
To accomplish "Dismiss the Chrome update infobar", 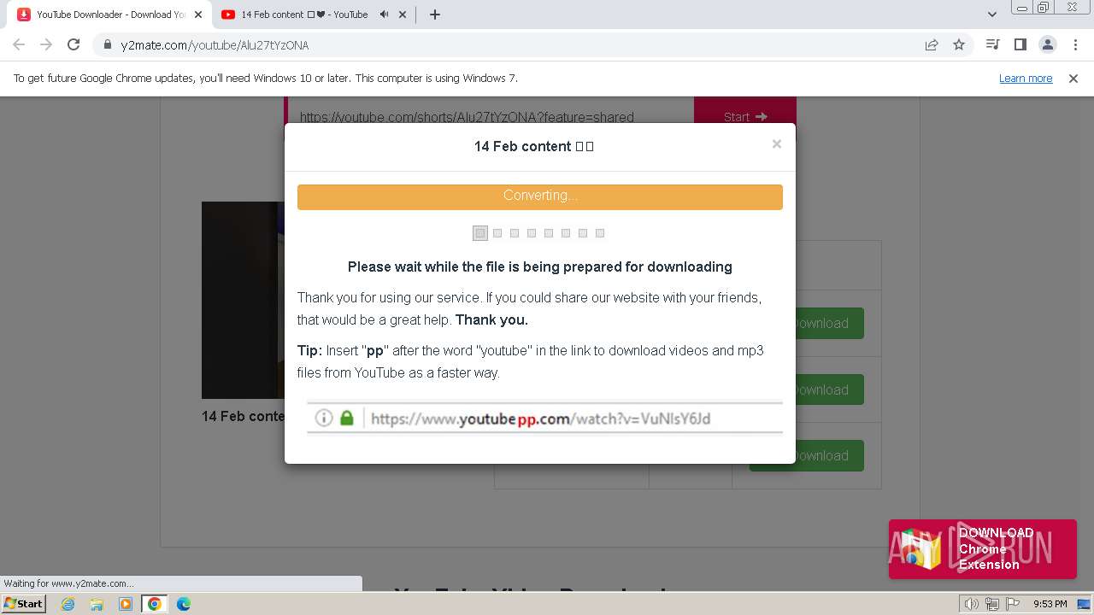I will [1073, 78].
